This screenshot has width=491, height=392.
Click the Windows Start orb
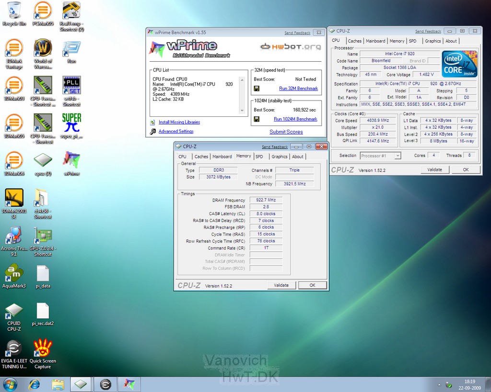[x=10, y=384]
